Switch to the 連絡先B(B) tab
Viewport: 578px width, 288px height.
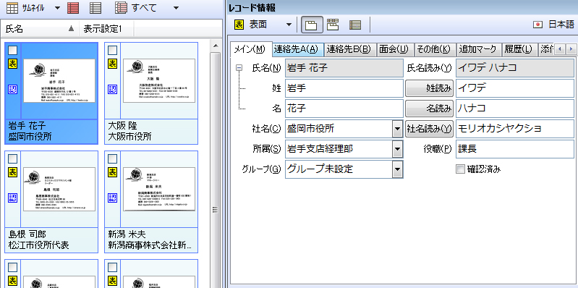pos(351,49)
